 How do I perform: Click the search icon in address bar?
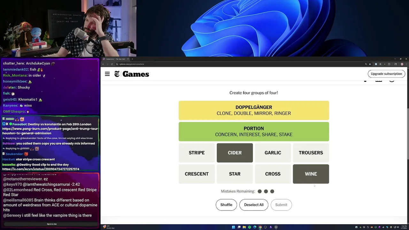click(x=366, y=64)
